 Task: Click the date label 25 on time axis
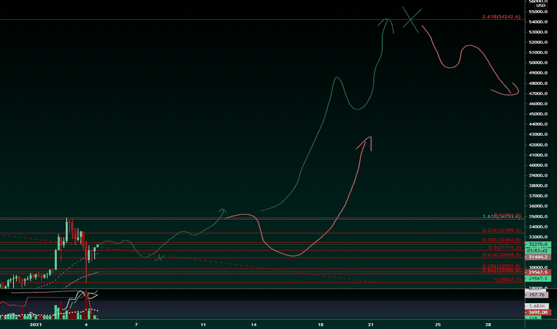pos(437,324)
